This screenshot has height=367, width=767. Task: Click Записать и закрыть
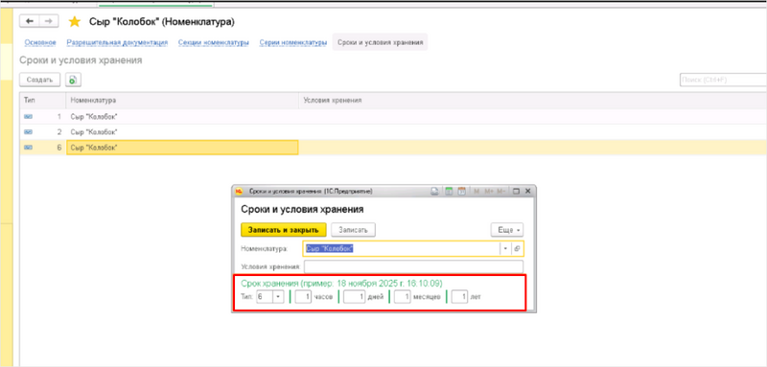point(284,230)
